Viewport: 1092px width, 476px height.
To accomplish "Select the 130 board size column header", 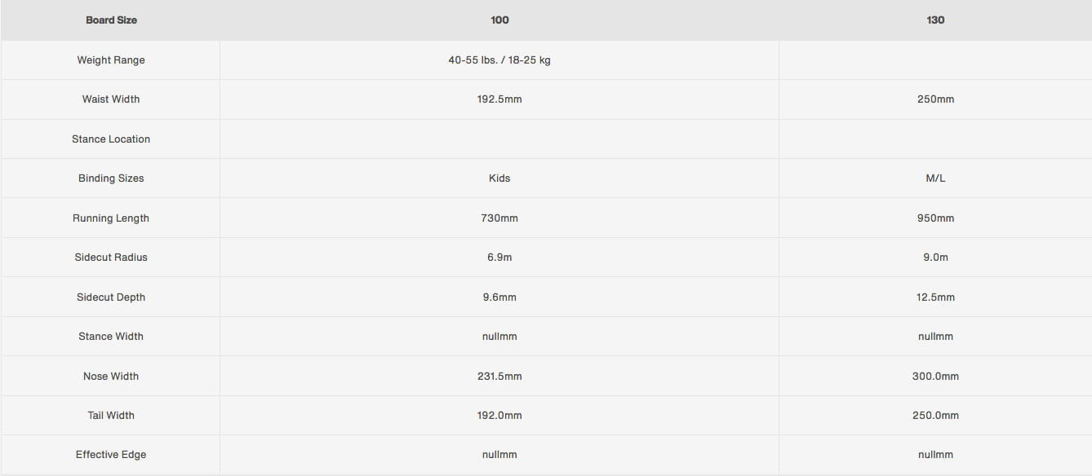I will pos(935,20).
